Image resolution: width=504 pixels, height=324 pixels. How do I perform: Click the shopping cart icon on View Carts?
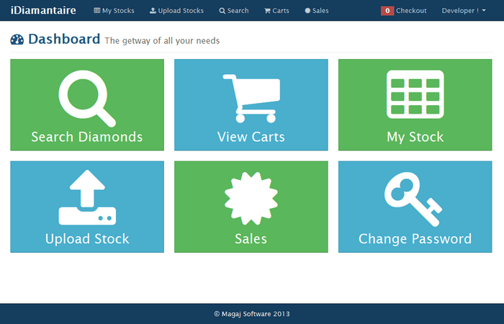click(x=251, y=98)
